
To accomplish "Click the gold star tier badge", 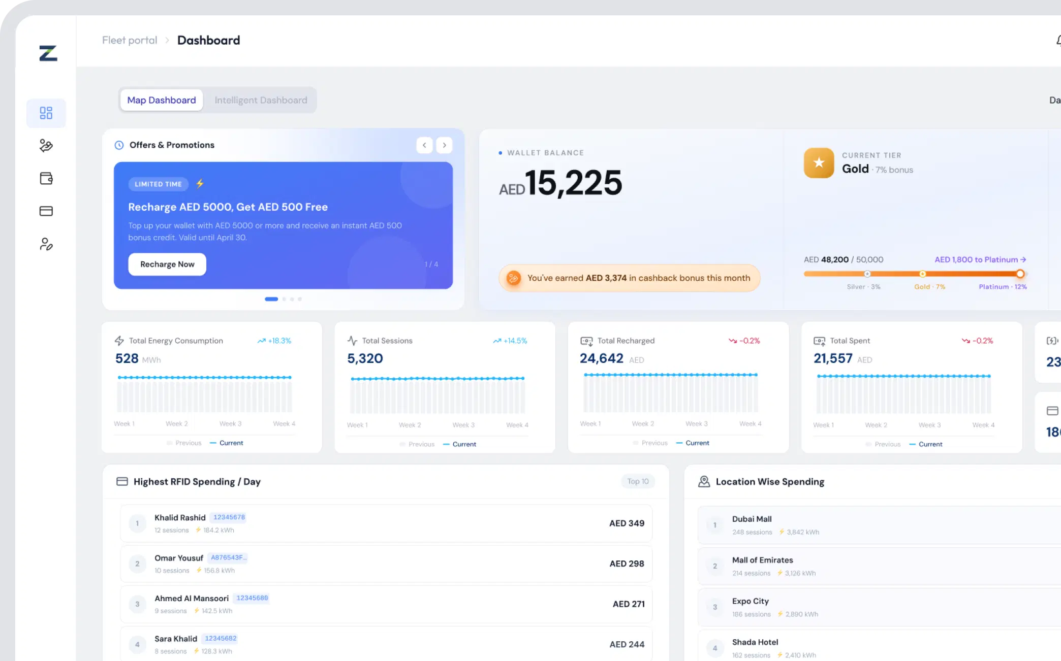I will 819,162.
